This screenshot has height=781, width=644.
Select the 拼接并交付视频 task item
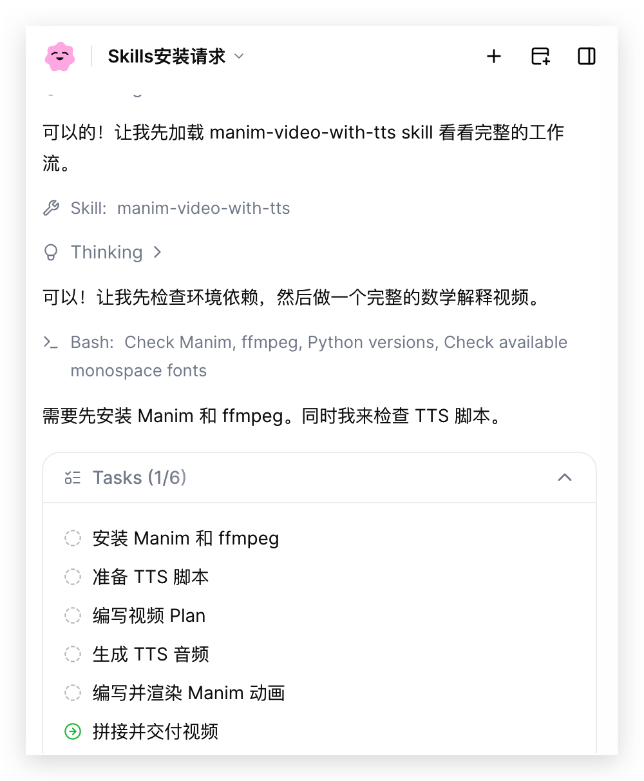pos(155,731)
